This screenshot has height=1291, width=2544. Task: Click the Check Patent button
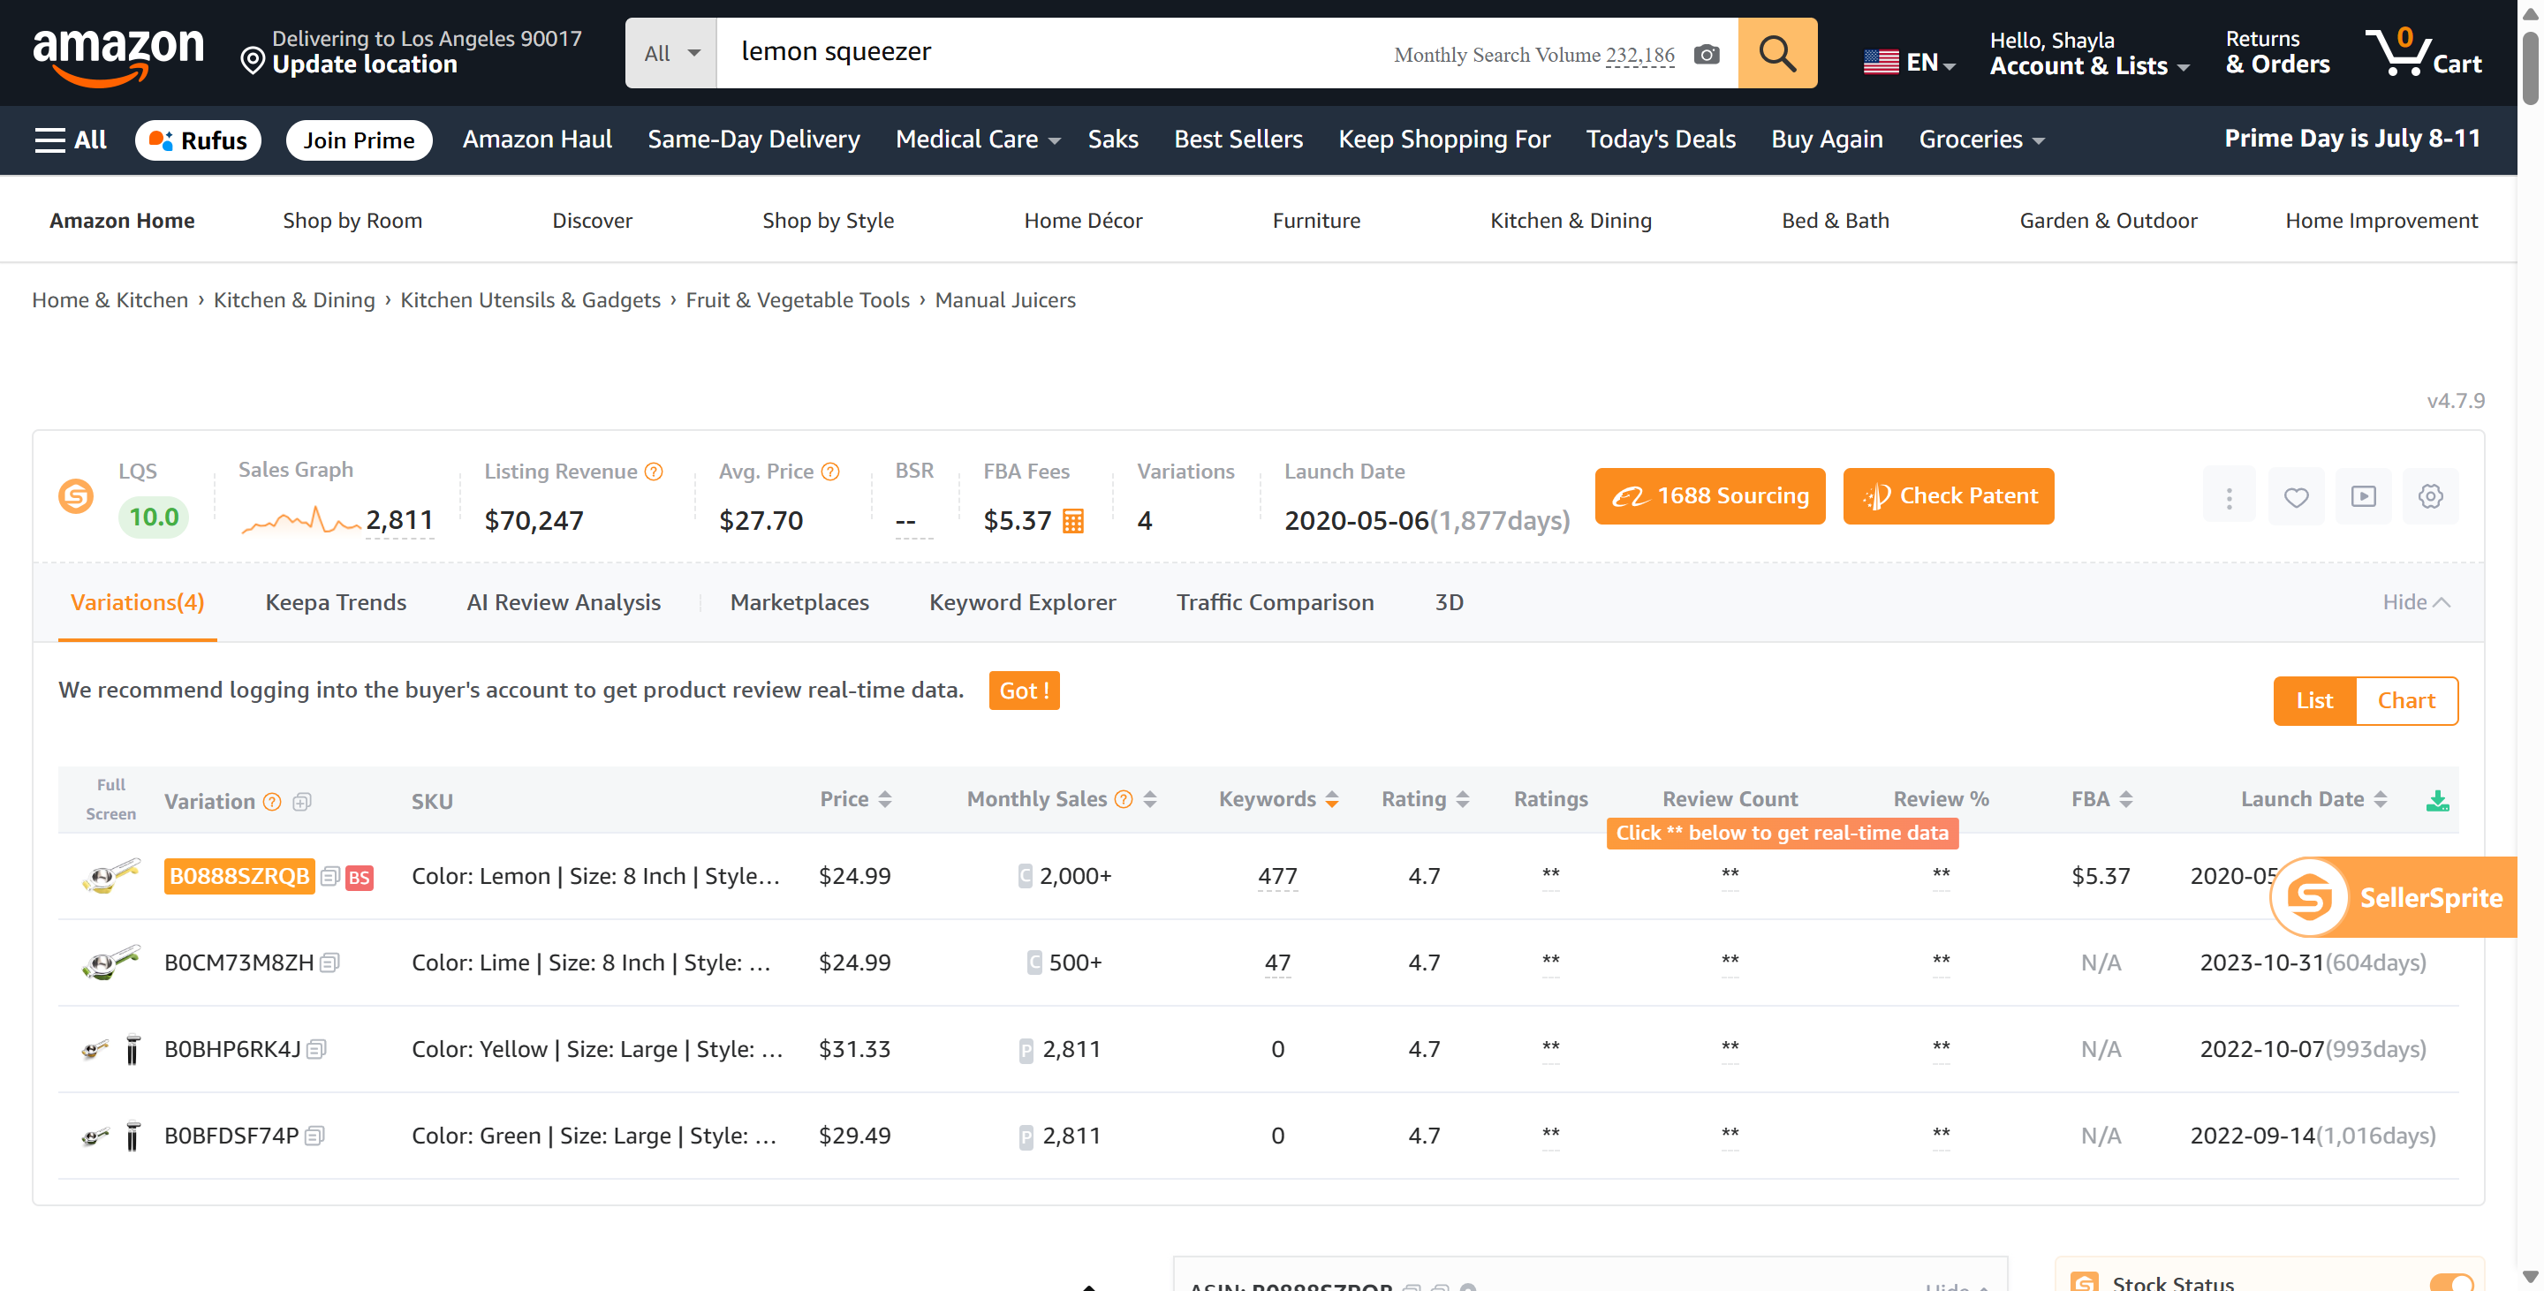point(1948,496)
